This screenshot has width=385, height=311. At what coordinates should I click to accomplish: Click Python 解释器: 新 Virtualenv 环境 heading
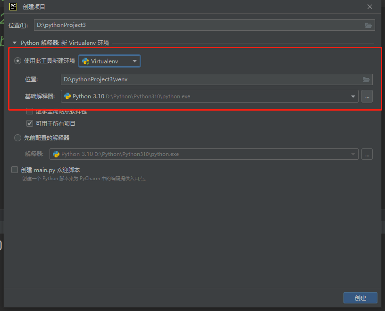click(65, 43)
